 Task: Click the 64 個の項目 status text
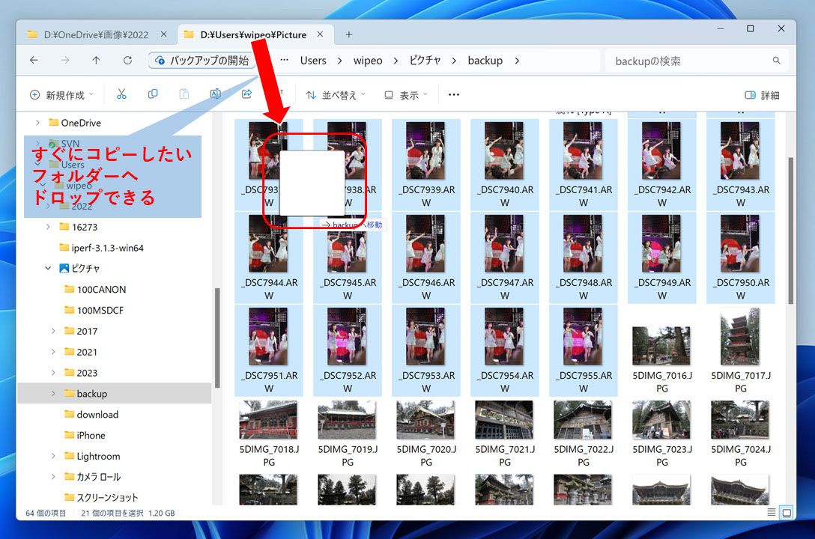pyautogui.click(x=46, y=513)
